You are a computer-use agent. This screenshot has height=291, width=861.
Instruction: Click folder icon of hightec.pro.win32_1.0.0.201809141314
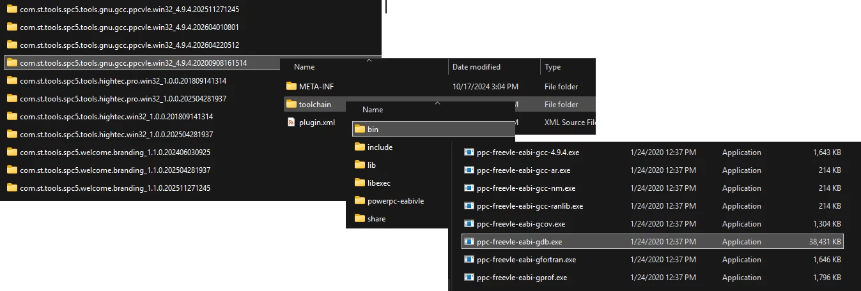coord(12,80)
